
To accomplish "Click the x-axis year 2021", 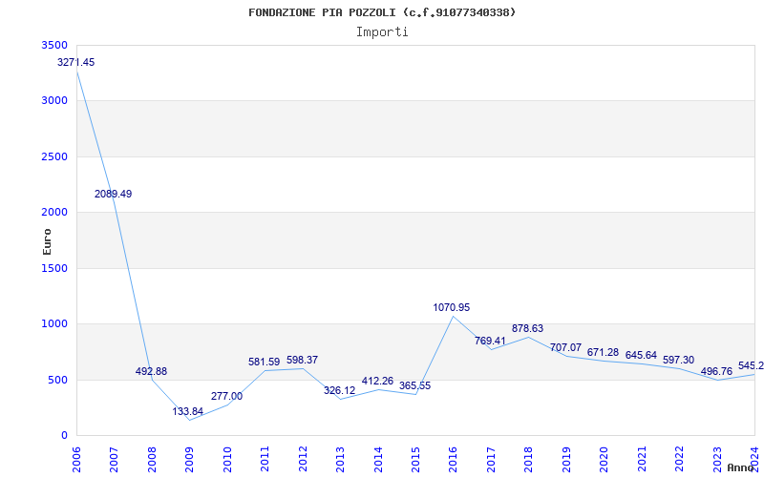I will (x=642, y=458).
